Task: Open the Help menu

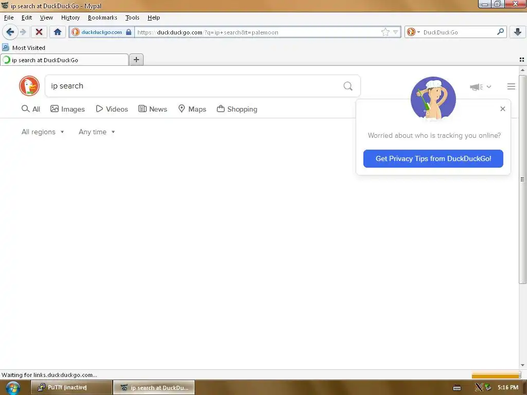Action: [153, 17]
